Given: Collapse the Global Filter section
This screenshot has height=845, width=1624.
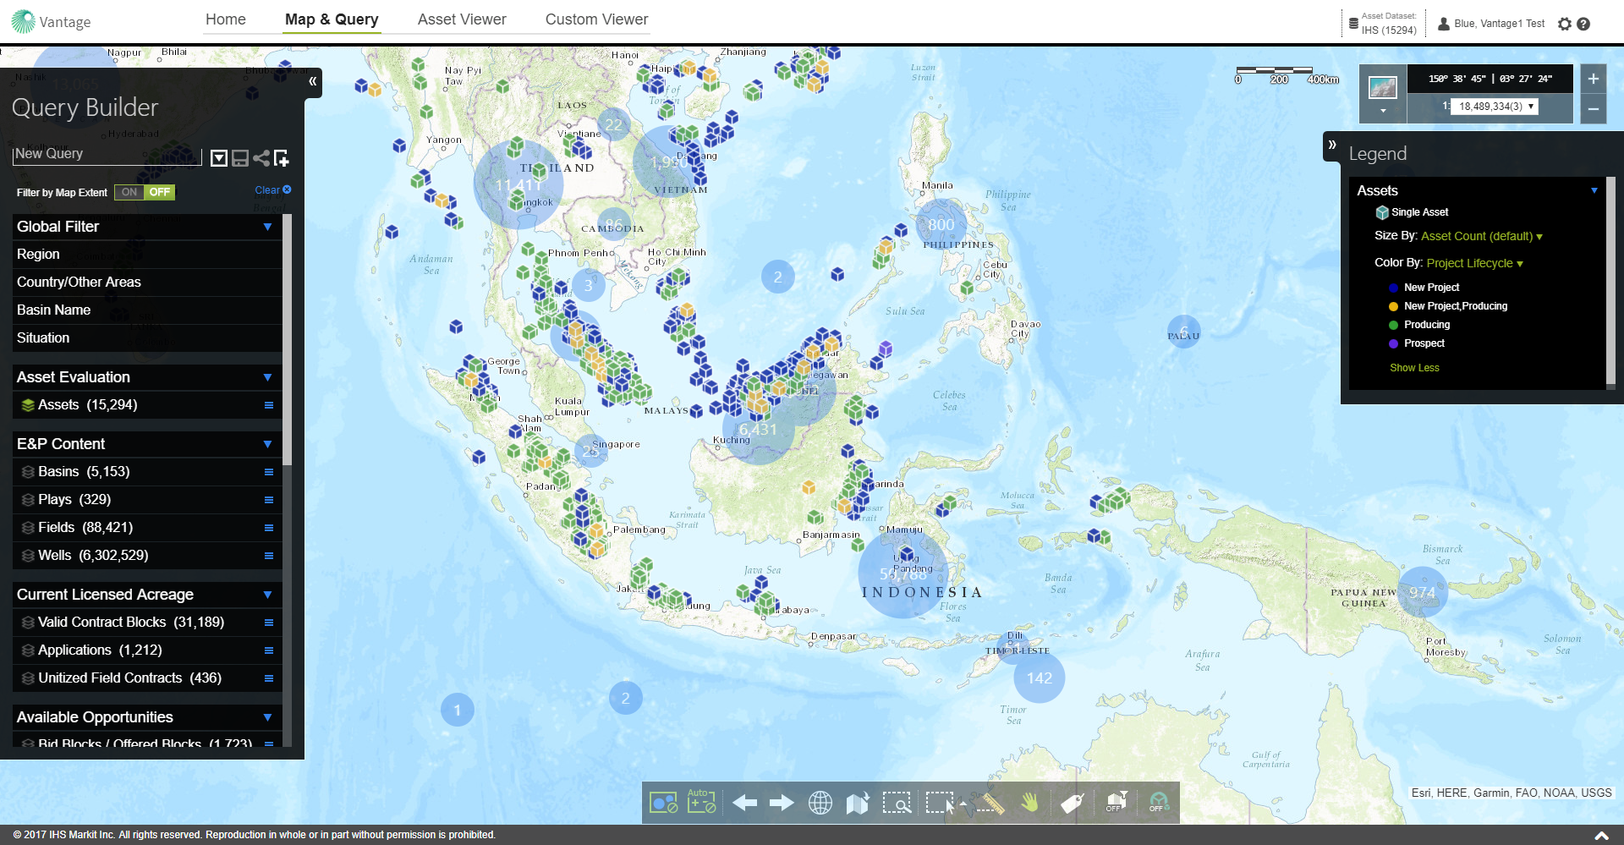Looking at the screenshot, I should click(x=267, y=227).
